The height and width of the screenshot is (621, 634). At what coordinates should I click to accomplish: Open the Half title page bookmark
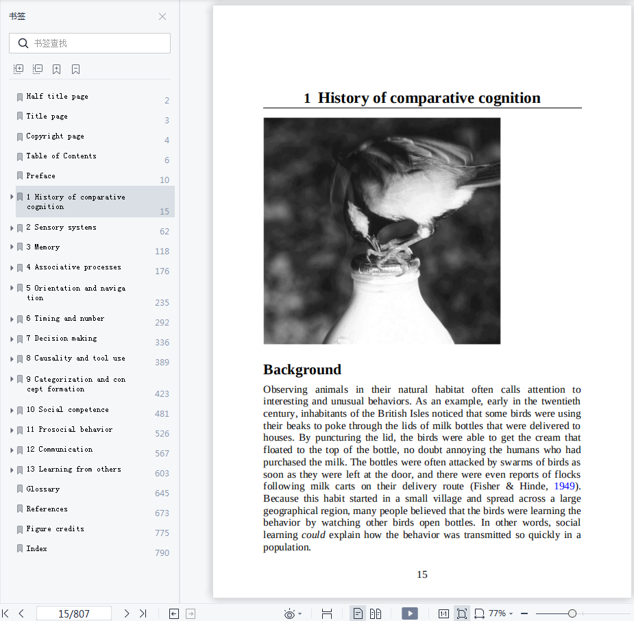coord(57,96)
